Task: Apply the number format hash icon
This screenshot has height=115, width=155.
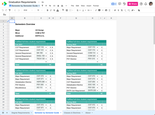Action: pyautogui.click(x=115, y=10)
